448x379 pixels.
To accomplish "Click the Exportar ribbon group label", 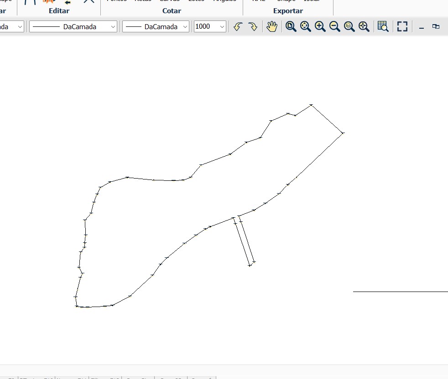I will 288,10.
